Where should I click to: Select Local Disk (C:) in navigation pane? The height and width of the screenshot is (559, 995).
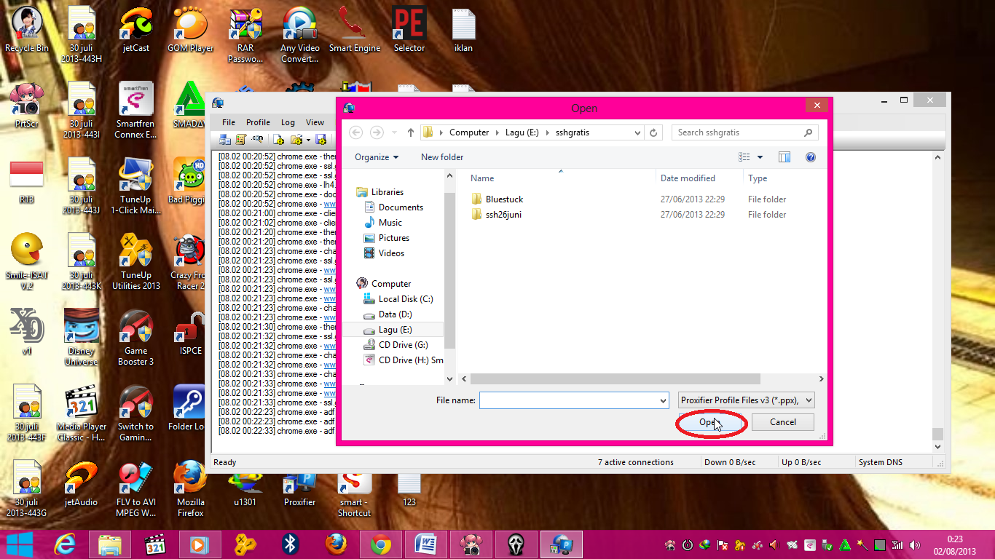click(406, 299)
